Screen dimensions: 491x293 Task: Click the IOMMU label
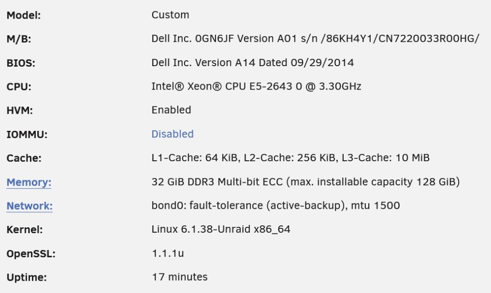point(27,135)
